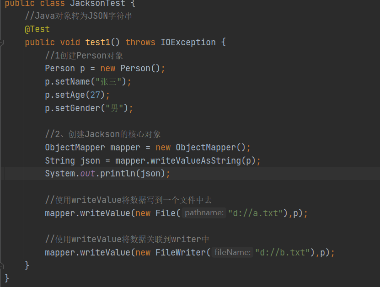380x287 pixels.
Task: Click the comment //2、创建Jackson的核心对象
Action: point(103,134)
